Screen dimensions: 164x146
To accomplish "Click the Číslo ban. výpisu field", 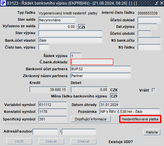I will click(44, 47).
